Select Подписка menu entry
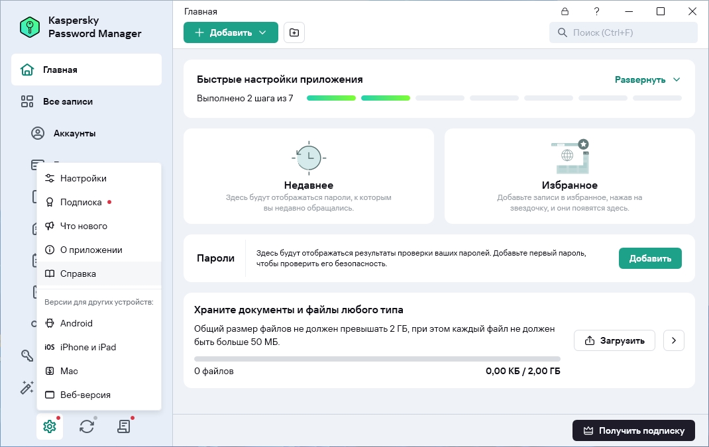Viewport: 709px width, 447px height. click(x=99, y=202)
